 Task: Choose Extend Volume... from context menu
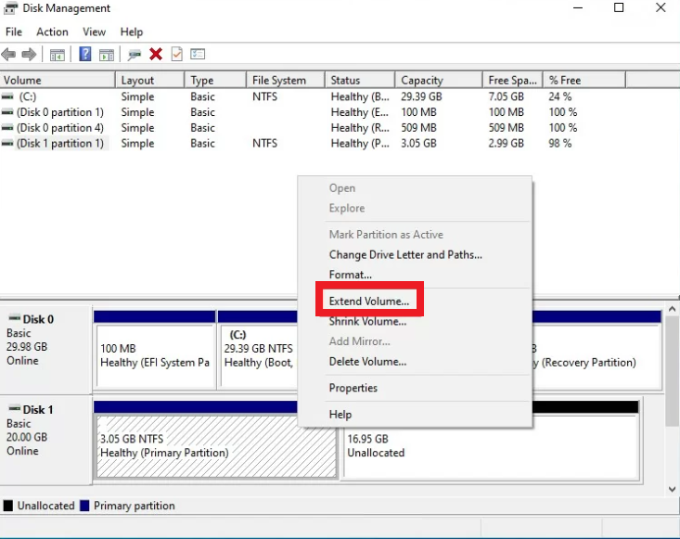click(x=368, y=301)
